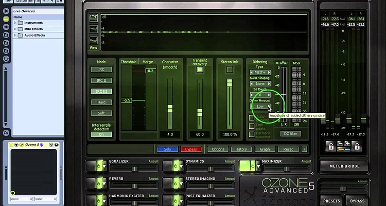Expand the MIDI Effects folder
The width and height of the screenshot is (386, 206).
(x=15, y=29)
